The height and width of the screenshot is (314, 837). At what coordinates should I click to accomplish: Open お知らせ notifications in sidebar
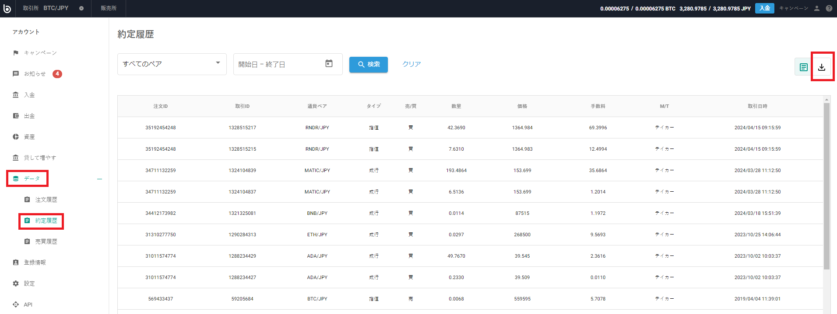coord(35,74)
